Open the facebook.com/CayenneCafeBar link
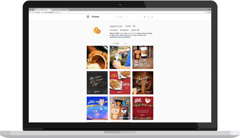The height and width of the screenshot is (138, 240). 120,37
